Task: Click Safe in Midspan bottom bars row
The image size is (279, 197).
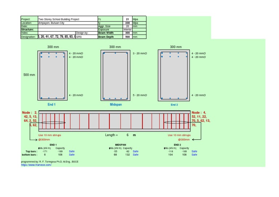Action: (136, 155)
